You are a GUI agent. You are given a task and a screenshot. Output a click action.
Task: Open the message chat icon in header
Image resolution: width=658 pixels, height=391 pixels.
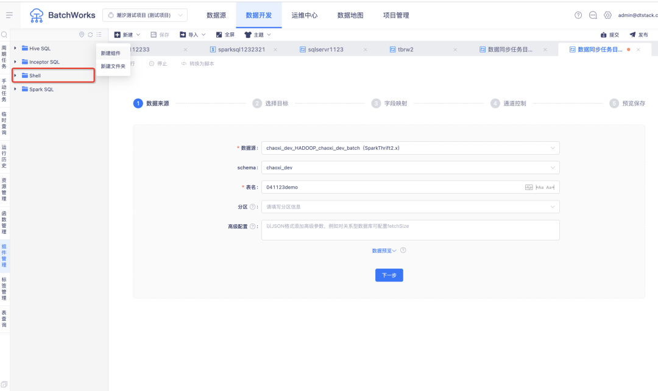(x=593, y=15)
